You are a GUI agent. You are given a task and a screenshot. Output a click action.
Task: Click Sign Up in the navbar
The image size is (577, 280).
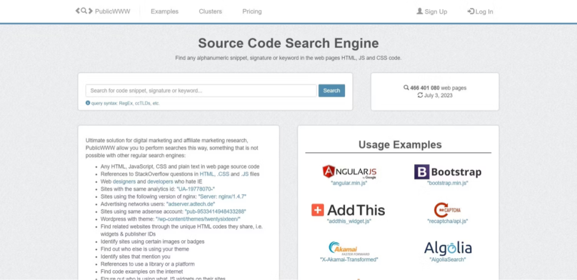click(432, 11)
